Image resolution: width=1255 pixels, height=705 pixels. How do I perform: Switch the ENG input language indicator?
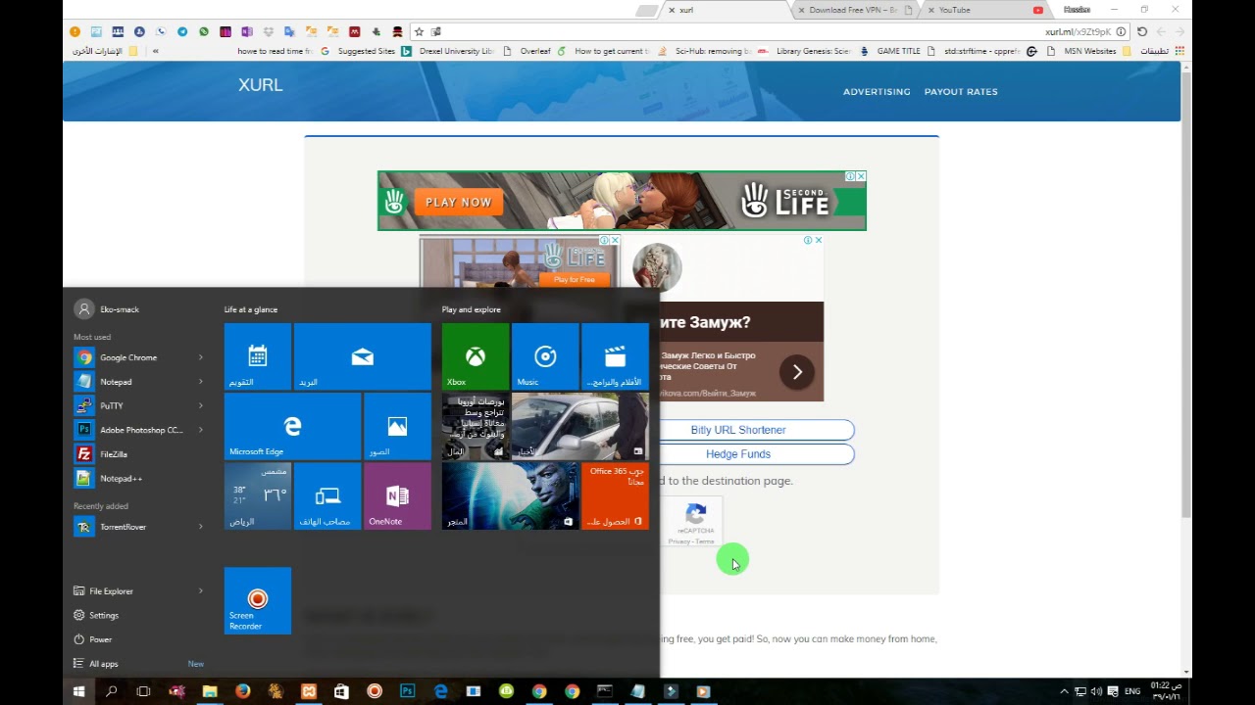click(x=1132, y=691)
